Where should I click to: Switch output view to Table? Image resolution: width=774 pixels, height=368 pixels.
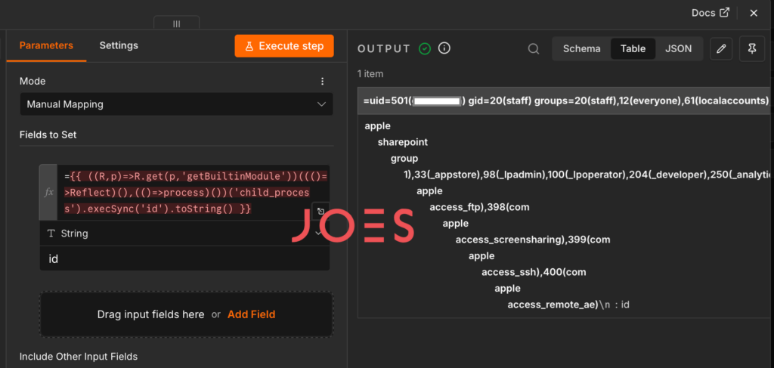pos(633,49)
